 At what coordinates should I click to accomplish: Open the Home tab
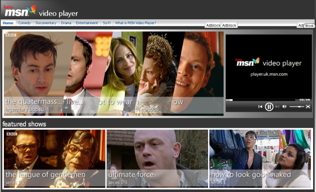click(x=8, y=23)
